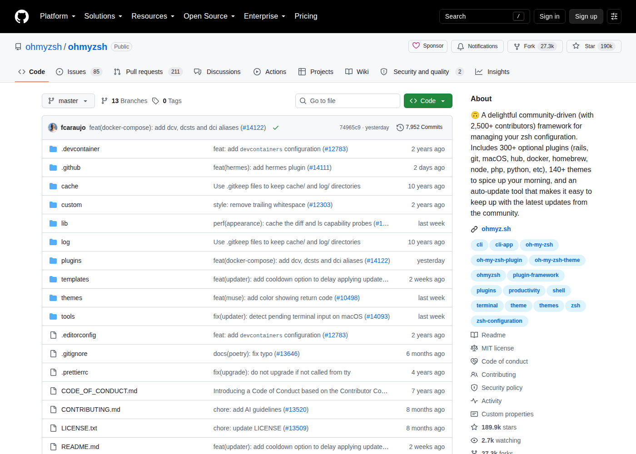View Security policy in sidebar
636x454 pixels.
497,388
